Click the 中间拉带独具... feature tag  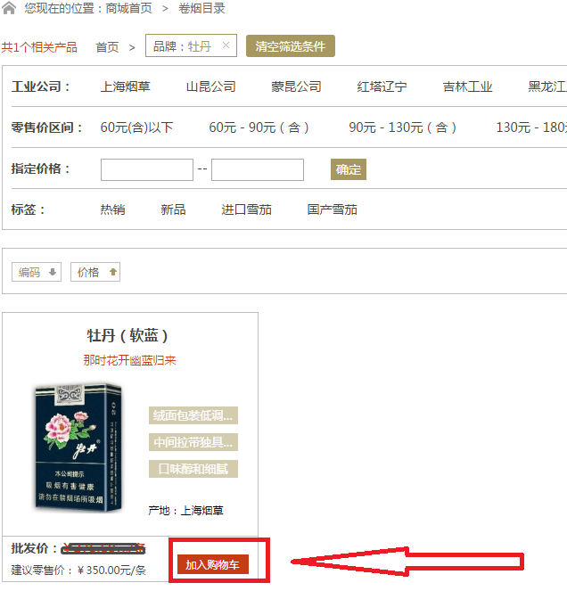point(193,442)
